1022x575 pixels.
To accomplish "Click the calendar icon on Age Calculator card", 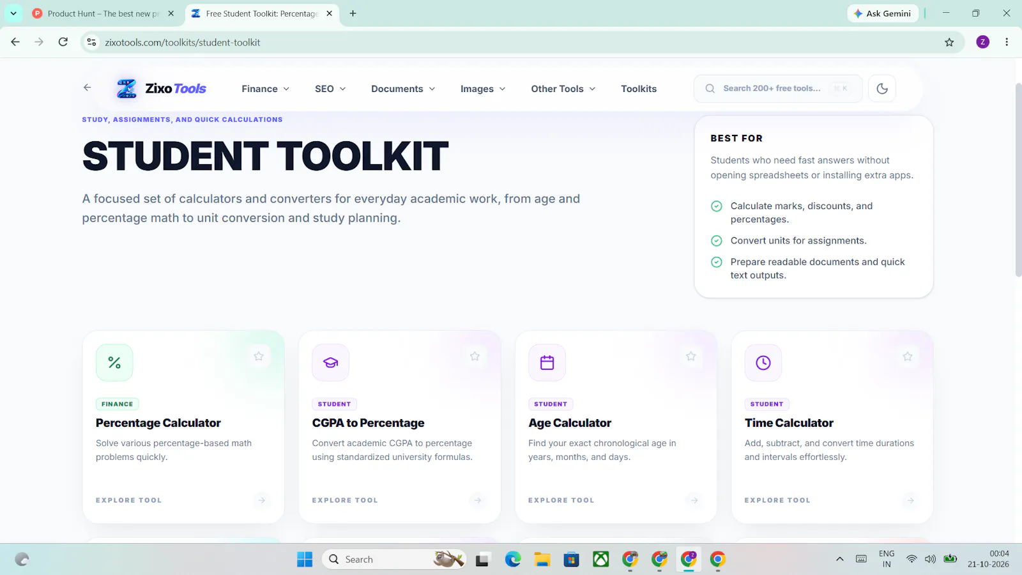I will pos(547,363).
